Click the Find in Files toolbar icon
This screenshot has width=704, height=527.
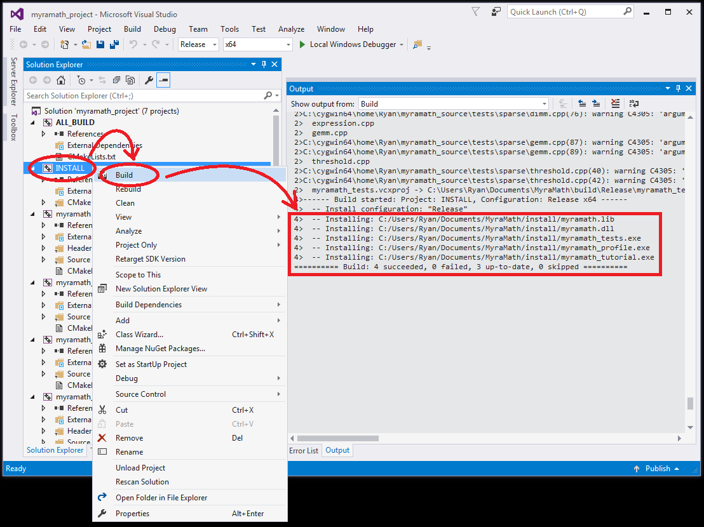417,44
